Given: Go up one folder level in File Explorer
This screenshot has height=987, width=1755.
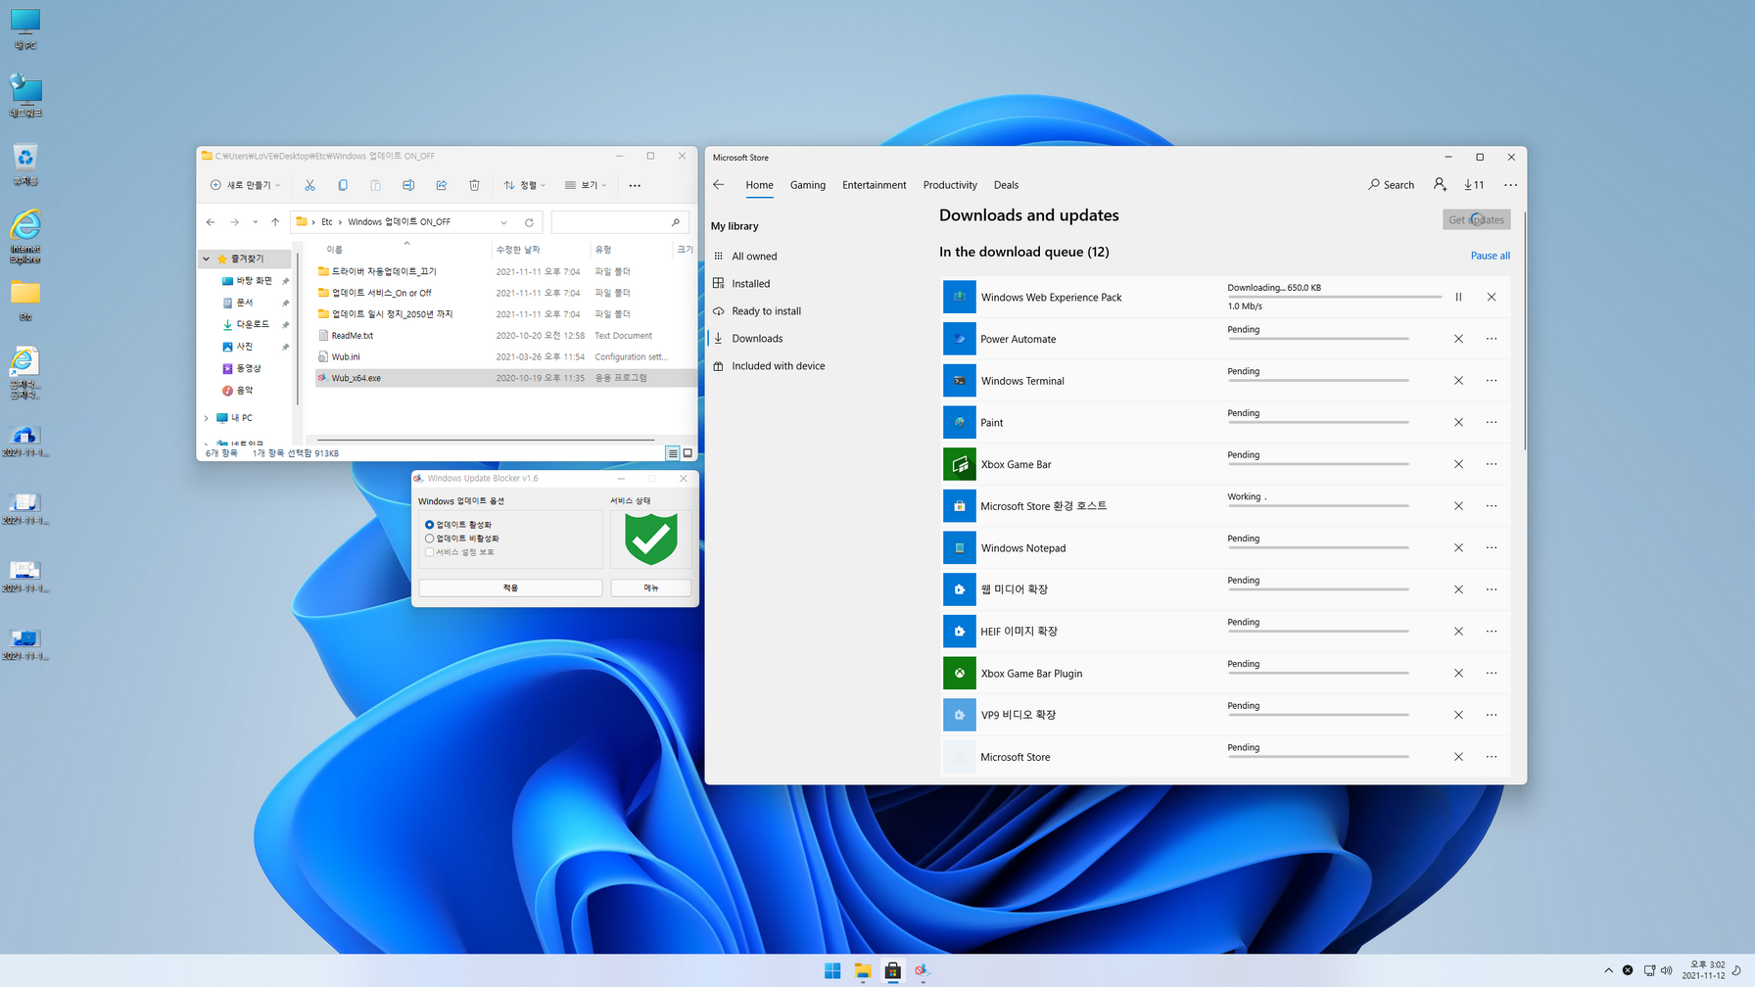Looking at the screenshot, I should (275, 222).
